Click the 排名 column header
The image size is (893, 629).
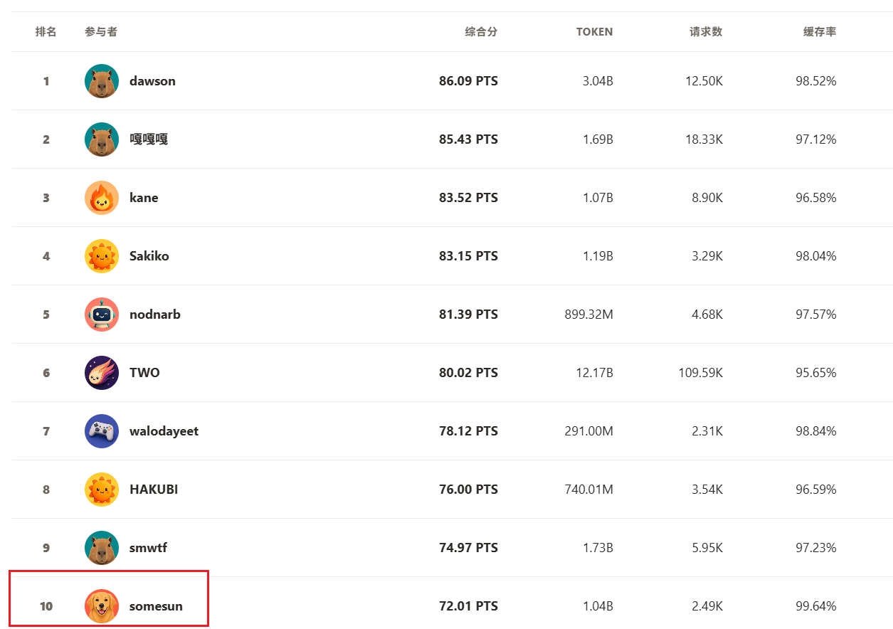[46, 32]
